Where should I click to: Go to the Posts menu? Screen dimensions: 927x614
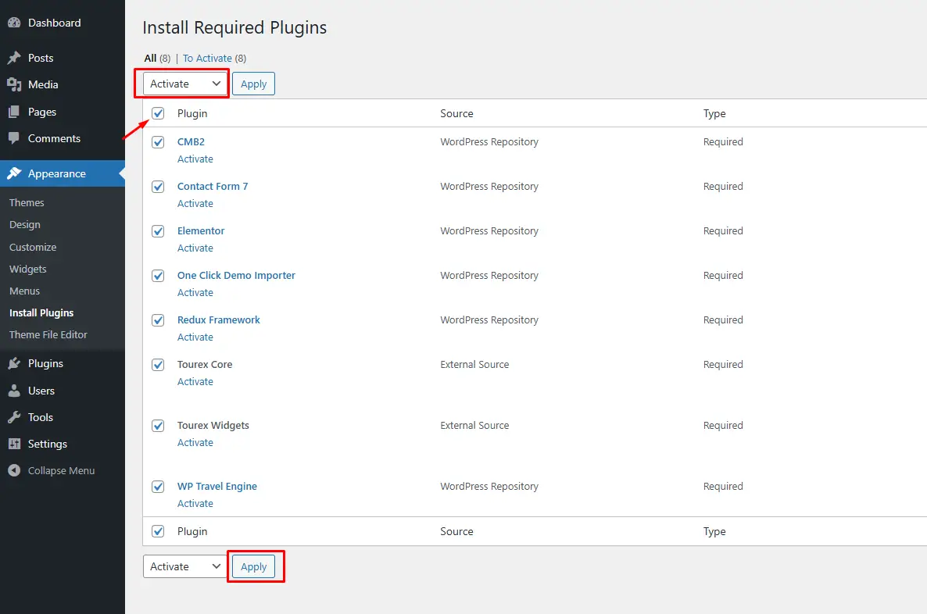[41, 58]
